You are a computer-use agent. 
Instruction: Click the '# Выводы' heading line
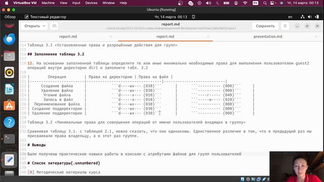[36, 145]
